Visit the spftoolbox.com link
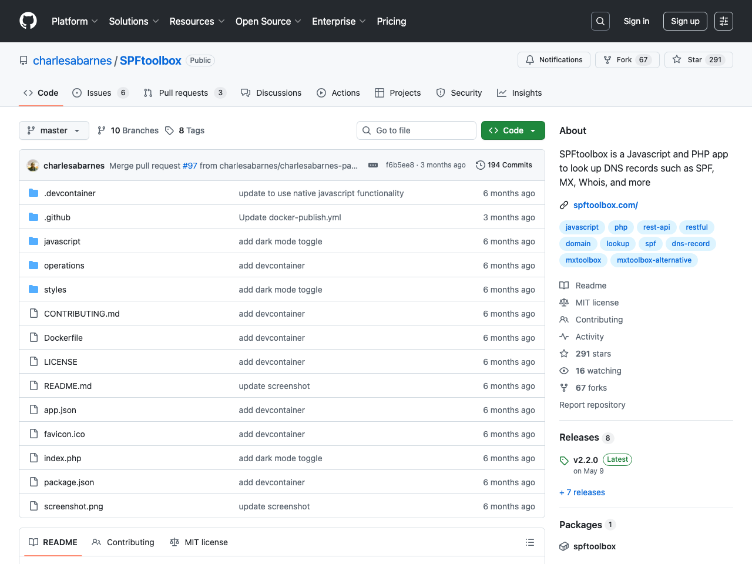 tap(605, 204)
